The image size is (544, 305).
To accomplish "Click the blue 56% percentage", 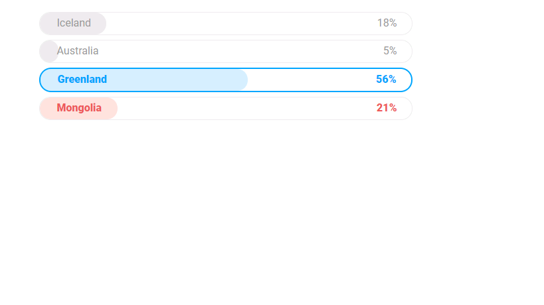I will (386, 80).
